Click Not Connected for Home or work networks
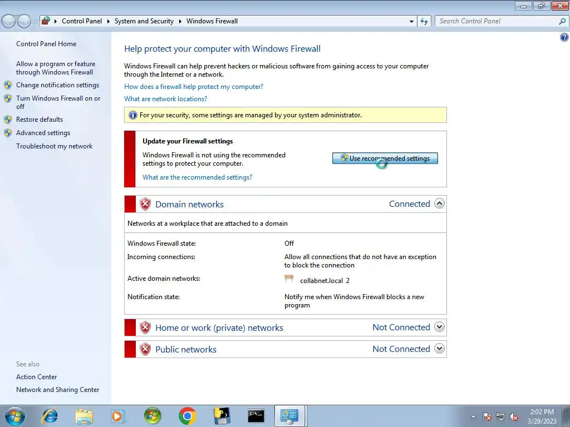The image size is (570, 427). [401, 327]
